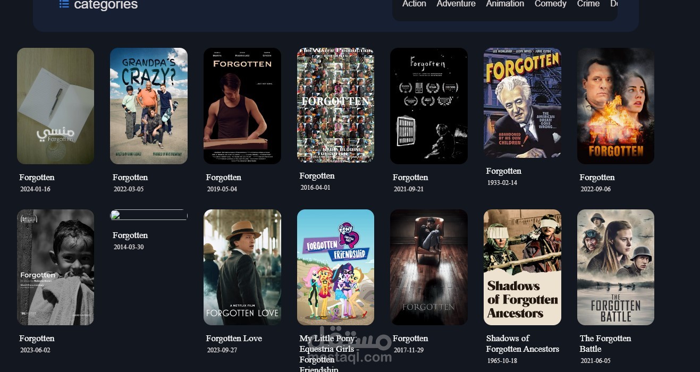Select the Crime category
The width and height of the screenshot is (700, 372).
click(x=588, y=4)
